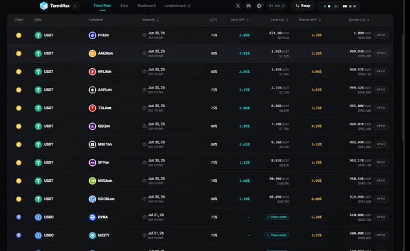410x251 pixels.
Task: Click the TSLAon collateral token icon
Action: [92, 108]
